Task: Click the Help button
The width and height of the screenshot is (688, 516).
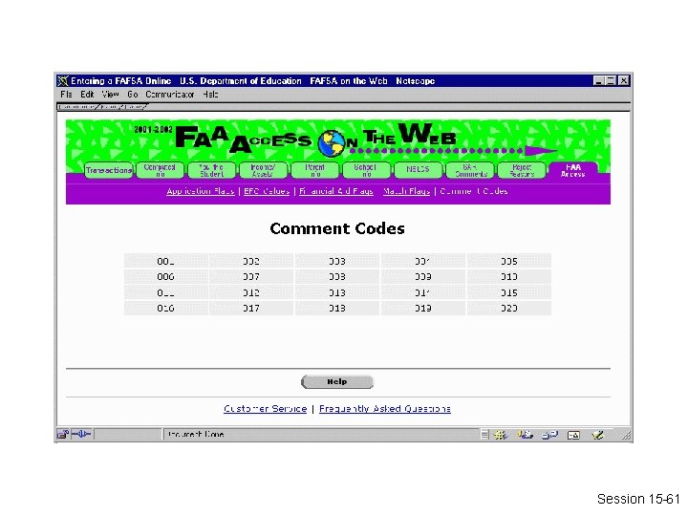Action: 337,381
